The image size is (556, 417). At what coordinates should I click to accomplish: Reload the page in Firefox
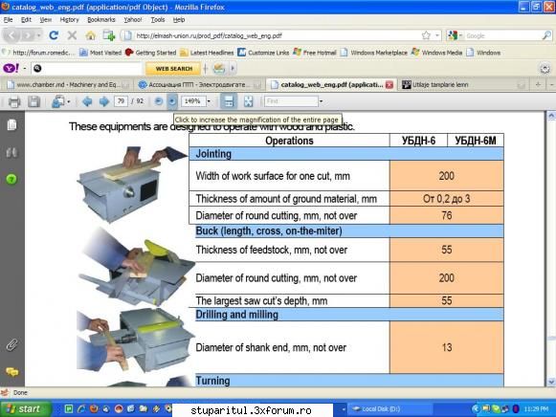[x=54, y=35]
